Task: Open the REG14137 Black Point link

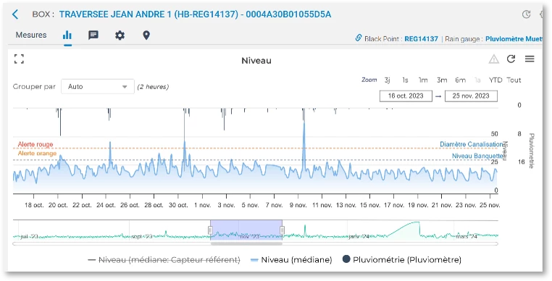Action: click(421, 38)
